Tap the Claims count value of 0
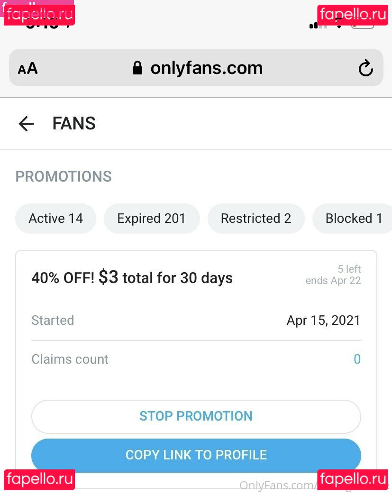This screenshot has height=495, width=392. (x=357, y=359)
